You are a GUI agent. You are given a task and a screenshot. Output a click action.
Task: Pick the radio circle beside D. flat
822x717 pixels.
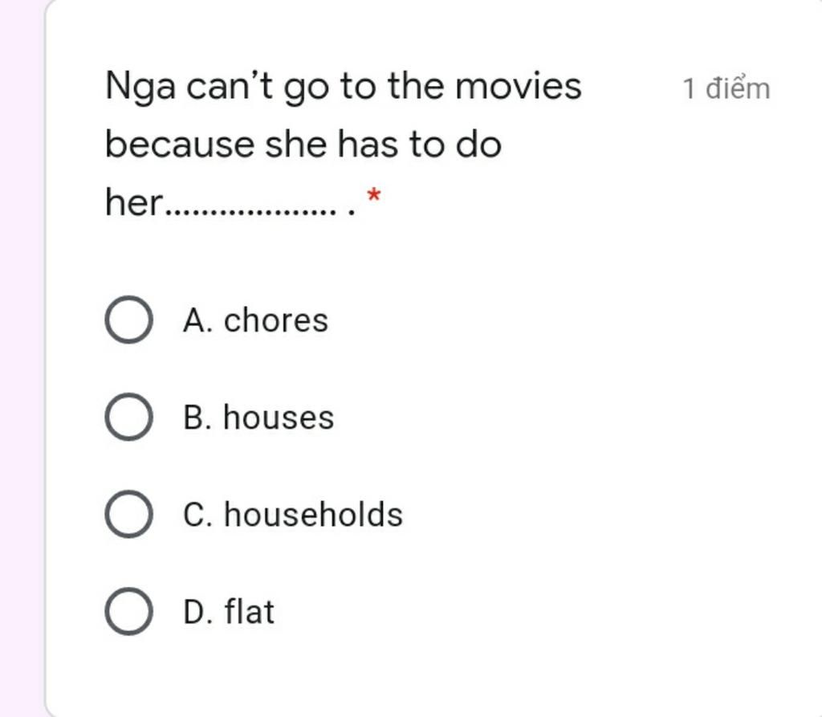(129, 611)
